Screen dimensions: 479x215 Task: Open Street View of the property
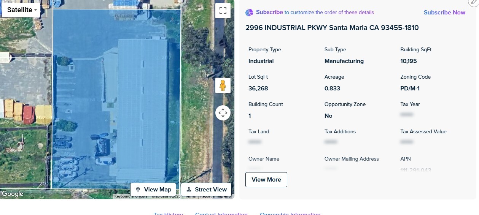206,190
